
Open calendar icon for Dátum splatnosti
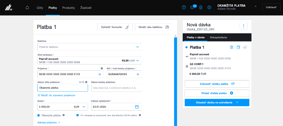point(137,107)
